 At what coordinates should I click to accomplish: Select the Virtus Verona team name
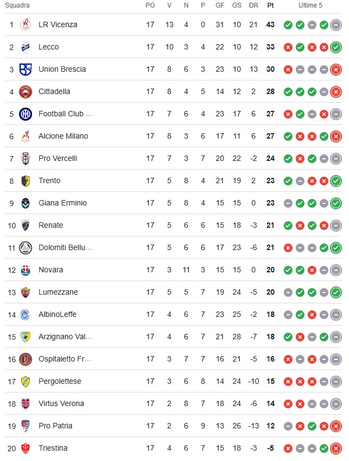tap(61, 403)
